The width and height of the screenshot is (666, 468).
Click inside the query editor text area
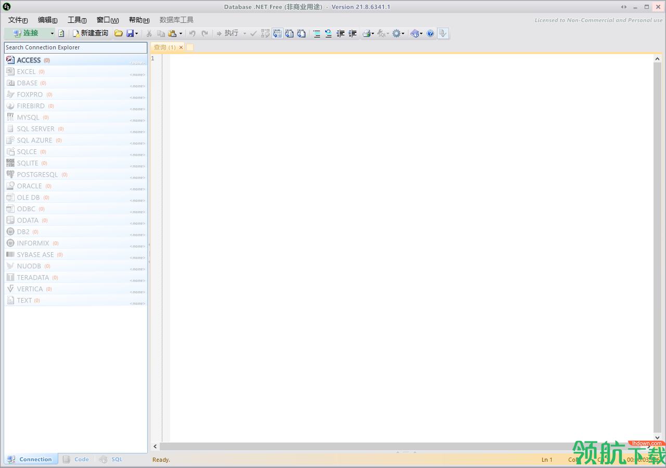(411, 248)
